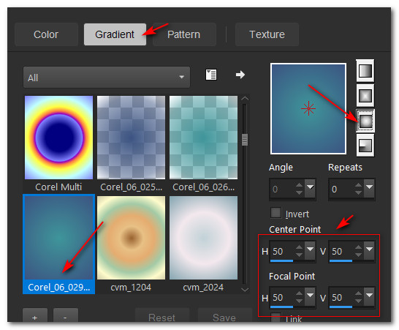Toggle the Invert checkbox
399x330 pixels.
point(275,213)
